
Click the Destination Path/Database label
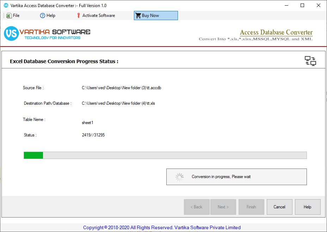coord(48,103)
